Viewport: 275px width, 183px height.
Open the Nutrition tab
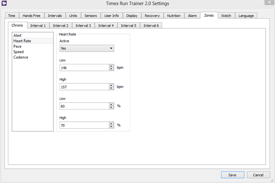[x=174, y=16]
